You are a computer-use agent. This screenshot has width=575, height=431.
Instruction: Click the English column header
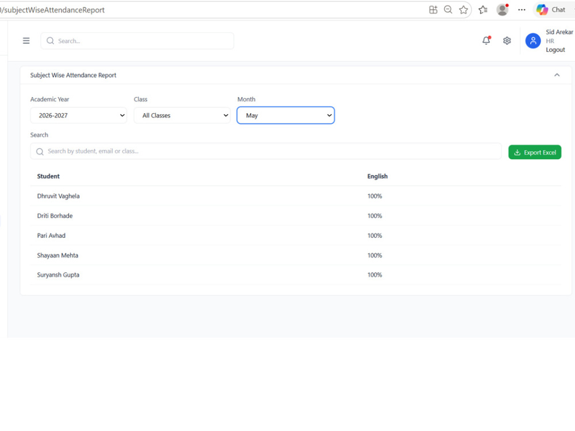click(377, 176)
